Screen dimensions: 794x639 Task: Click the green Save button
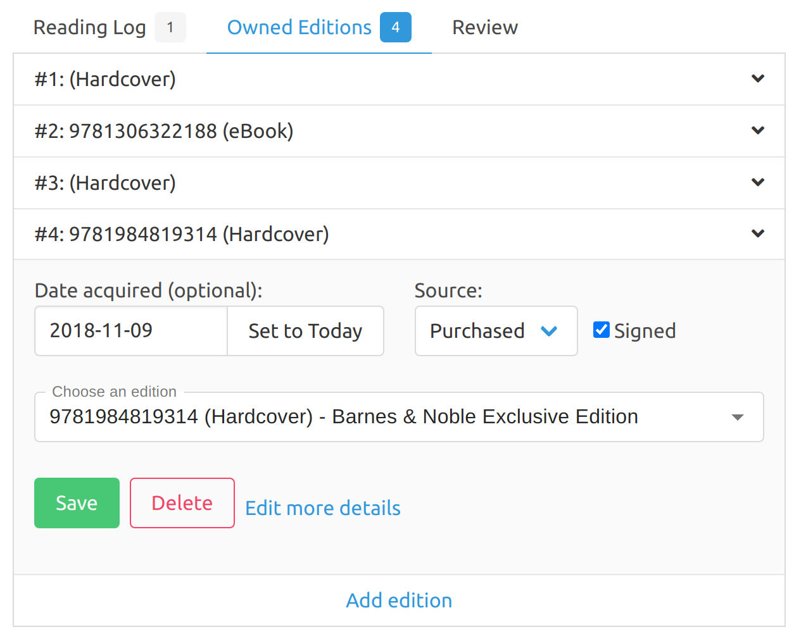point(77,503)
